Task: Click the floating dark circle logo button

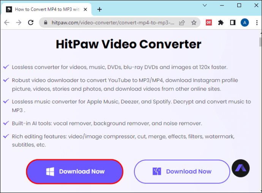Action: tap(241, 168)
